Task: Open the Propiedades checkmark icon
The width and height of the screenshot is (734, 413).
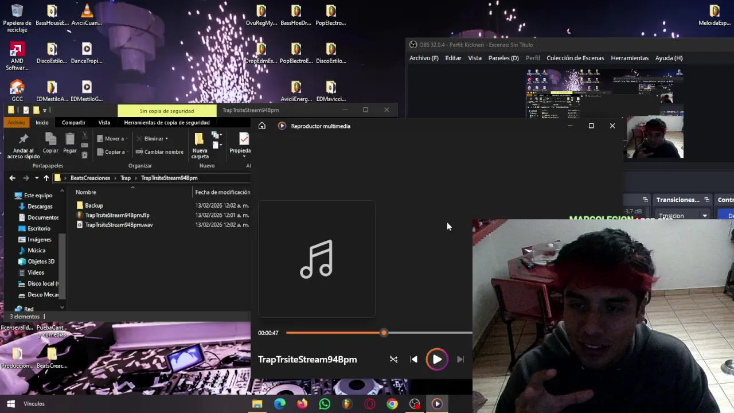Action: [x=244, y=139]
